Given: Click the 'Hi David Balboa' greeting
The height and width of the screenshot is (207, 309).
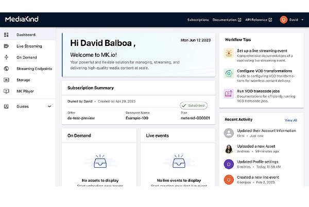Looking at the screenshot, I should pos(103,43).
